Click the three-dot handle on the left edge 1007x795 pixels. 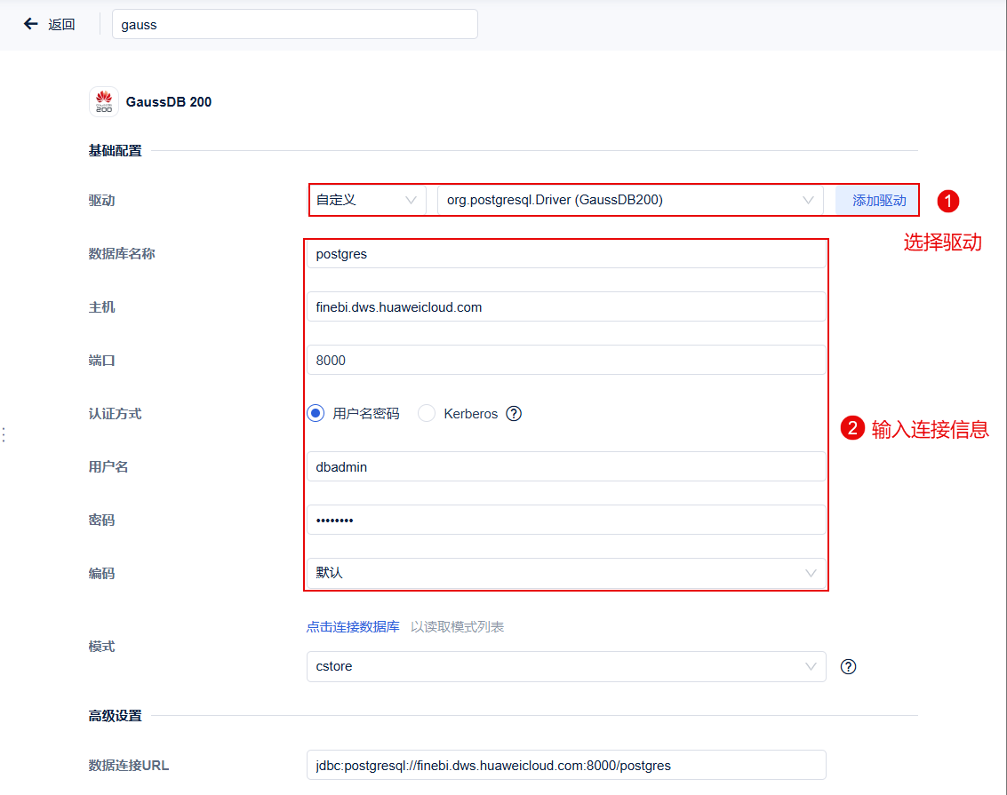pos(4,434)
